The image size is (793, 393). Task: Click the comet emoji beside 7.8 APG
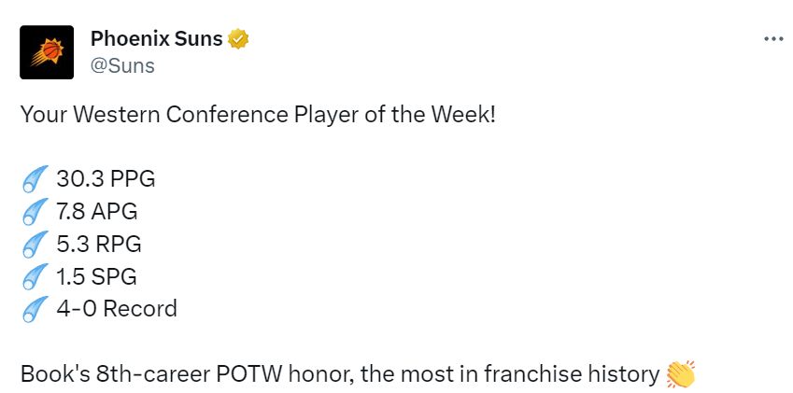[x=34, y=212]
